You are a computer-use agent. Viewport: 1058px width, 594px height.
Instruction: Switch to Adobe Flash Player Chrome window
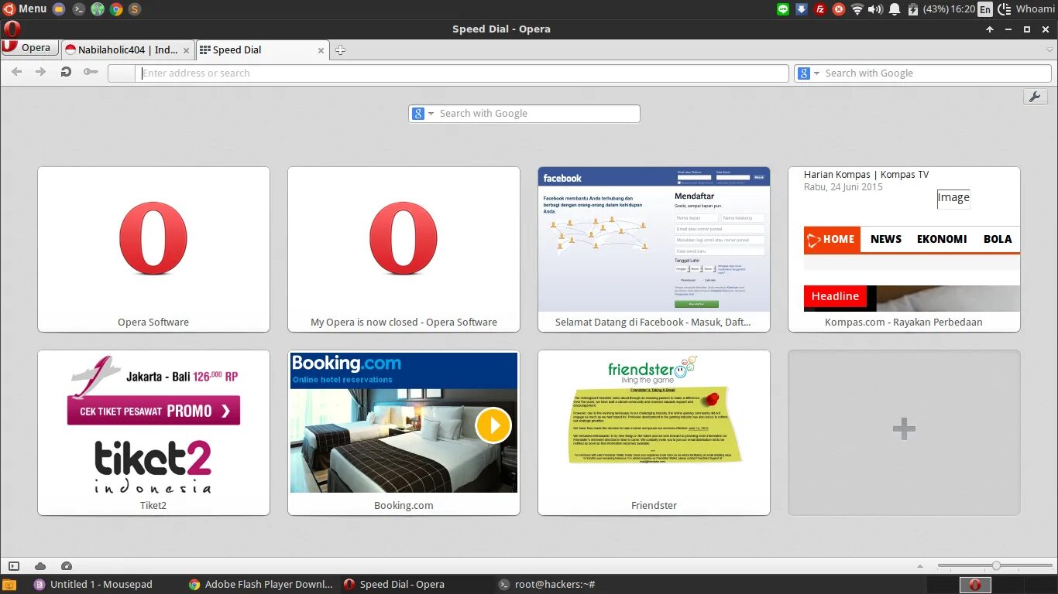pyautogui.click(x=261, y=585)
